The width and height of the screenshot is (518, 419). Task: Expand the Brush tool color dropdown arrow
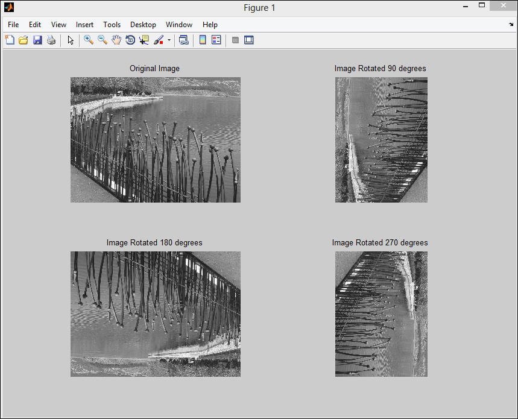point(169,40)
